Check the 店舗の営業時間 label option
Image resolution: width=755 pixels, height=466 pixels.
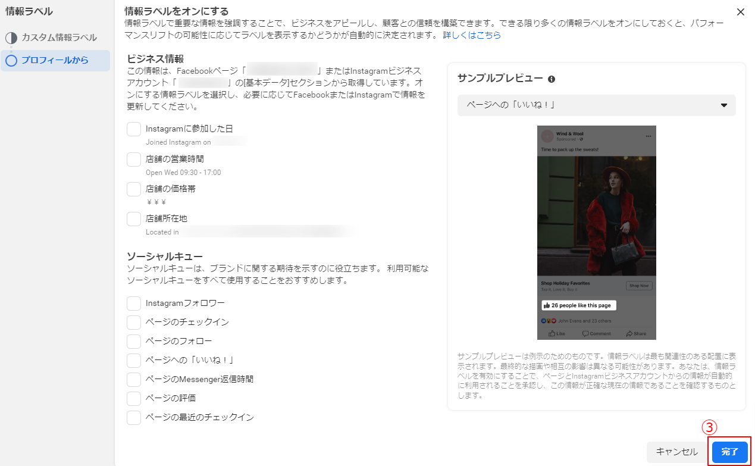(134, 159)
